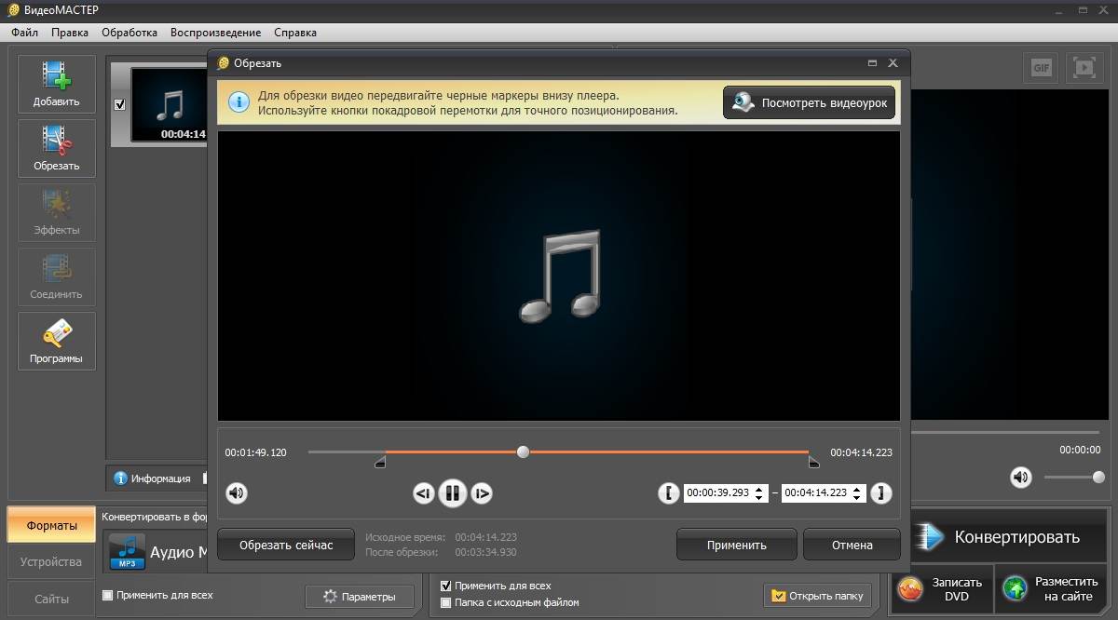Mute the player volume in trim dialog
The image size is (1118, 620).
[x=237, y=493]
